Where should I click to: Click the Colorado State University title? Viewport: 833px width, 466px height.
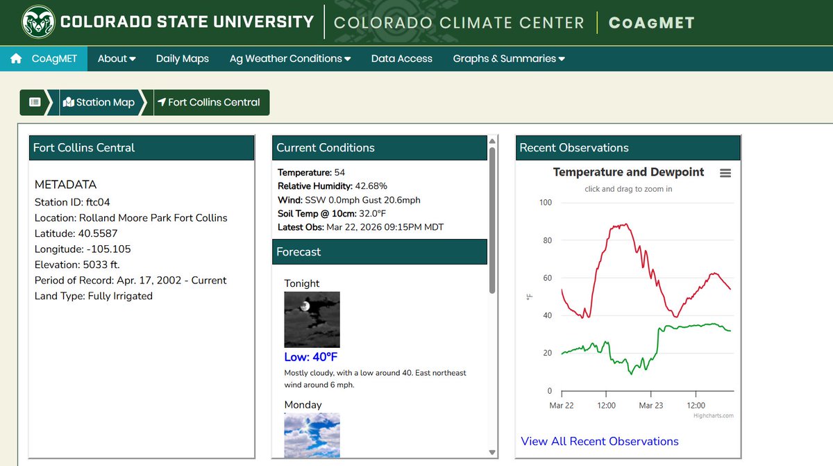[187, 22]
